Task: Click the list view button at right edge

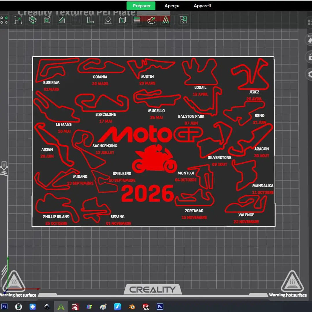Action: point(309,22)
